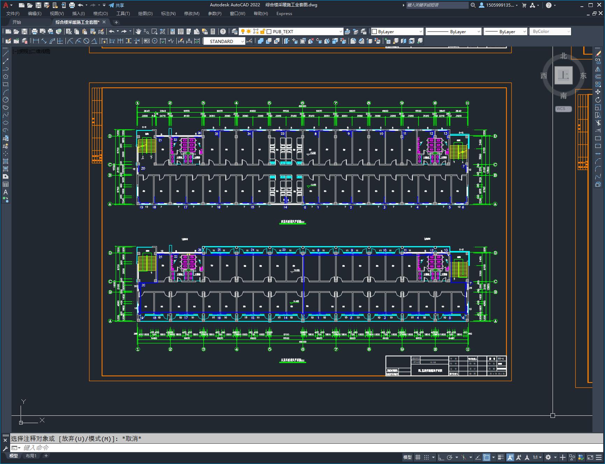
Task: Select the Table tool
Action: [x=6, y=184]
